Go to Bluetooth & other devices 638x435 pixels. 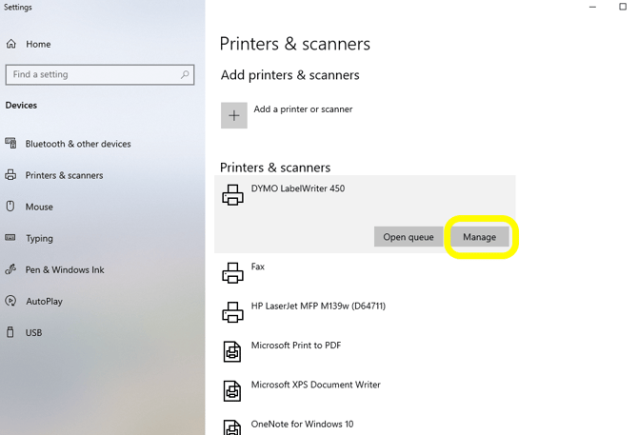tap(78, 144)
